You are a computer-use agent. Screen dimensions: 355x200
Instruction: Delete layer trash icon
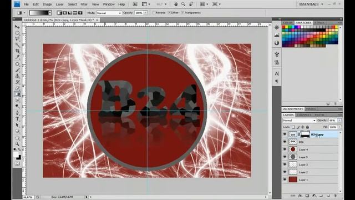(x=335, y=196)
